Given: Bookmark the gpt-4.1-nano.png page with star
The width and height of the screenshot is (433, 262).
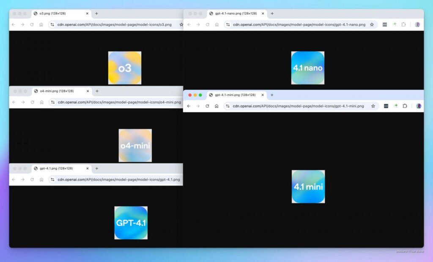Looking at the screenshot, I should click(x=372, y=24).
